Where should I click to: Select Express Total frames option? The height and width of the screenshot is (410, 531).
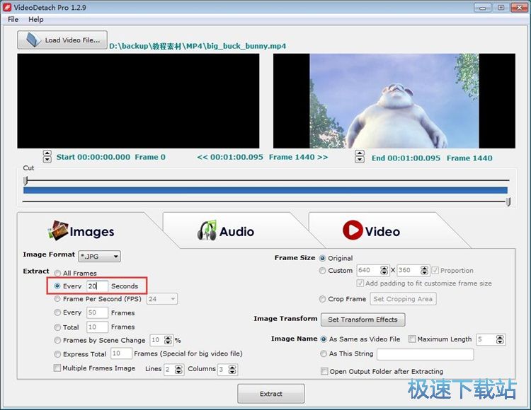click(x=57, y=354)
